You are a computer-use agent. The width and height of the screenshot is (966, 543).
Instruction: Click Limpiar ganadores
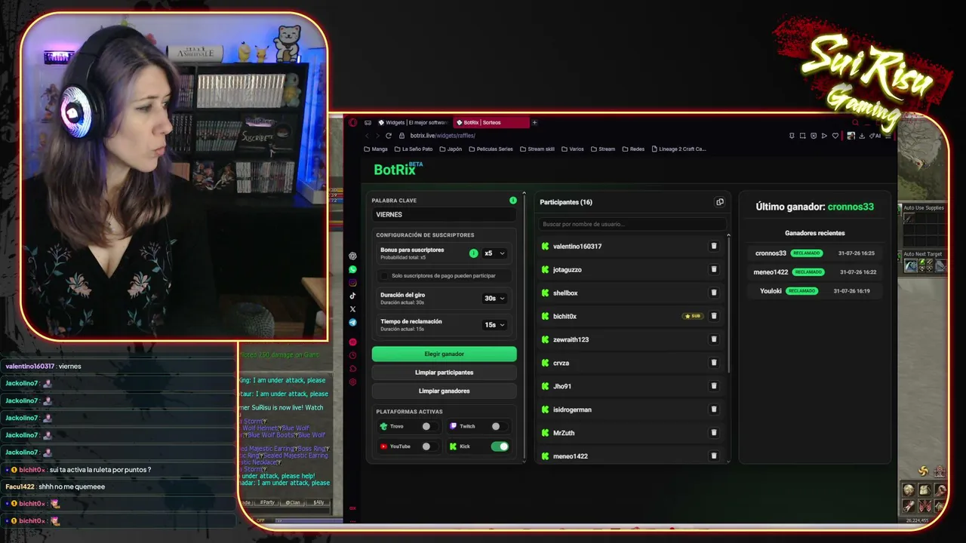(x=445, y=391)
